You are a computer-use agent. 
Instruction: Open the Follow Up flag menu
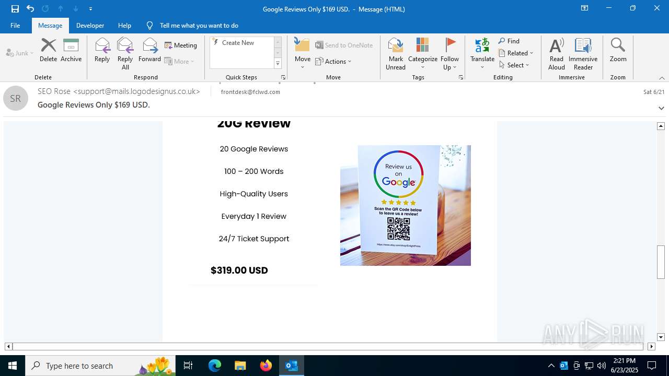(x=449, y=54)
